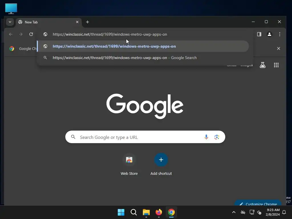Go forward with the forward arrow
The height and width of the screenshot is (219, 292).
[x=21, y=34]
